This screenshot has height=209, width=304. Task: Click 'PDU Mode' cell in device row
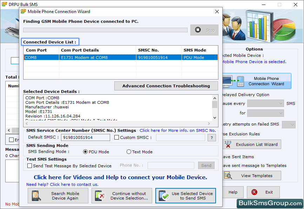(x=200, y=58)
